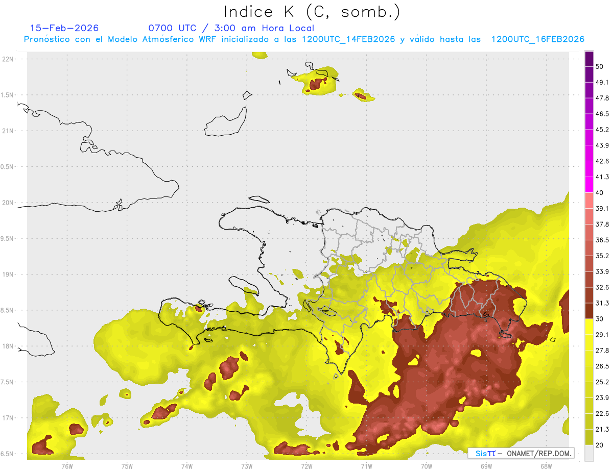Click the "39.1" color scale value

[602, 209]
